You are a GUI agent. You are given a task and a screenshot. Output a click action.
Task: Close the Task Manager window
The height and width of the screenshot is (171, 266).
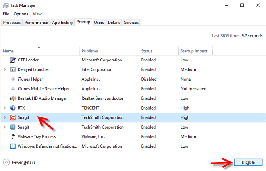point(258,5)
